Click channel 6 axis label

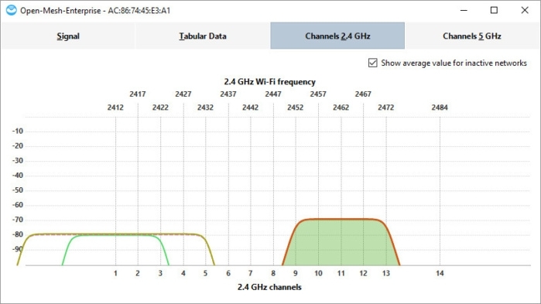click(x=228, y=273)
